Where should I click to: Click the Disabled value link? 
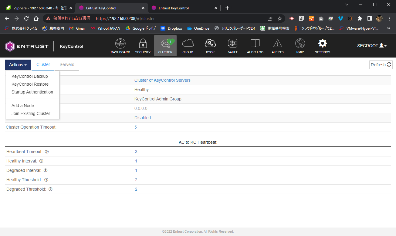pyautogui.click(x=143, y=118)
